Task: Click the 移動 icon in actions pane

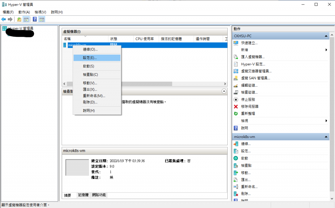Action: [x=236, y=173]
